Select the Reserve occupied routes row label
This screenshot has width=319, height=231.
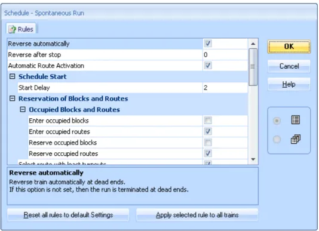63,153
